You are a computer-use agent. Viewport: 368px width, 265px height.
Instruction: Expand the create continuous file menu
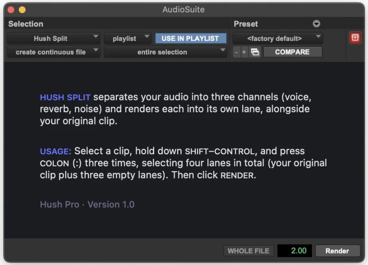(53, 52)
